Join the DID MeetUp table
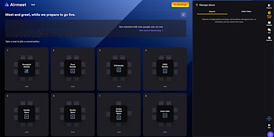 tap(119, 87)
